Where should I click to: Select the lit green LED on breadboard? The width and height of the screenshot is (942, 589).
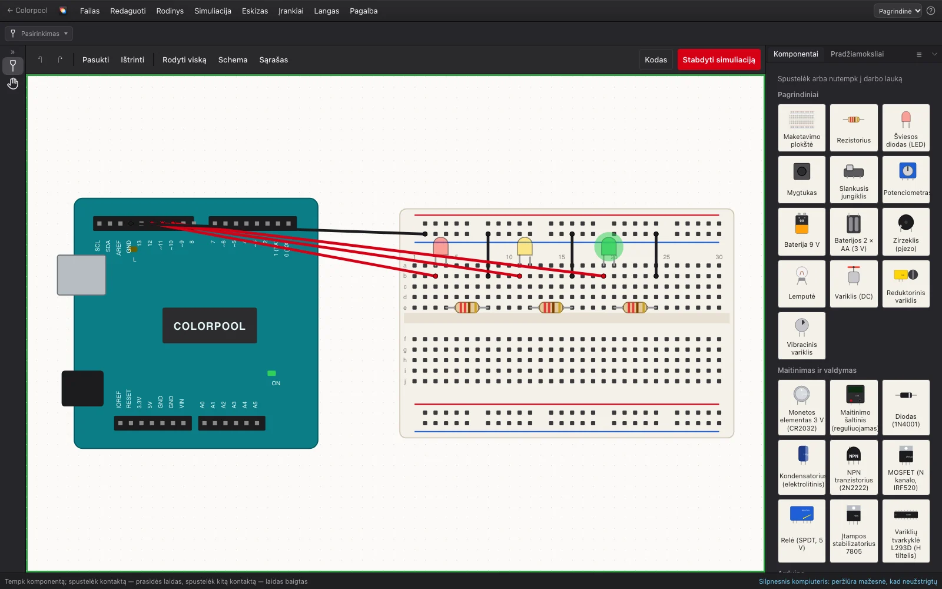(608, 246)
